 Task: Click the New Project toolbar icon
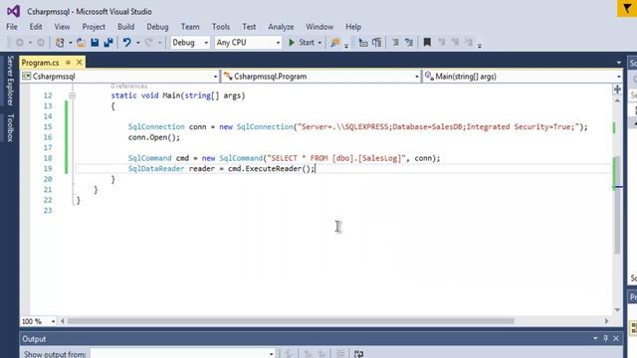pyautogui.click(x=60, y=42)
